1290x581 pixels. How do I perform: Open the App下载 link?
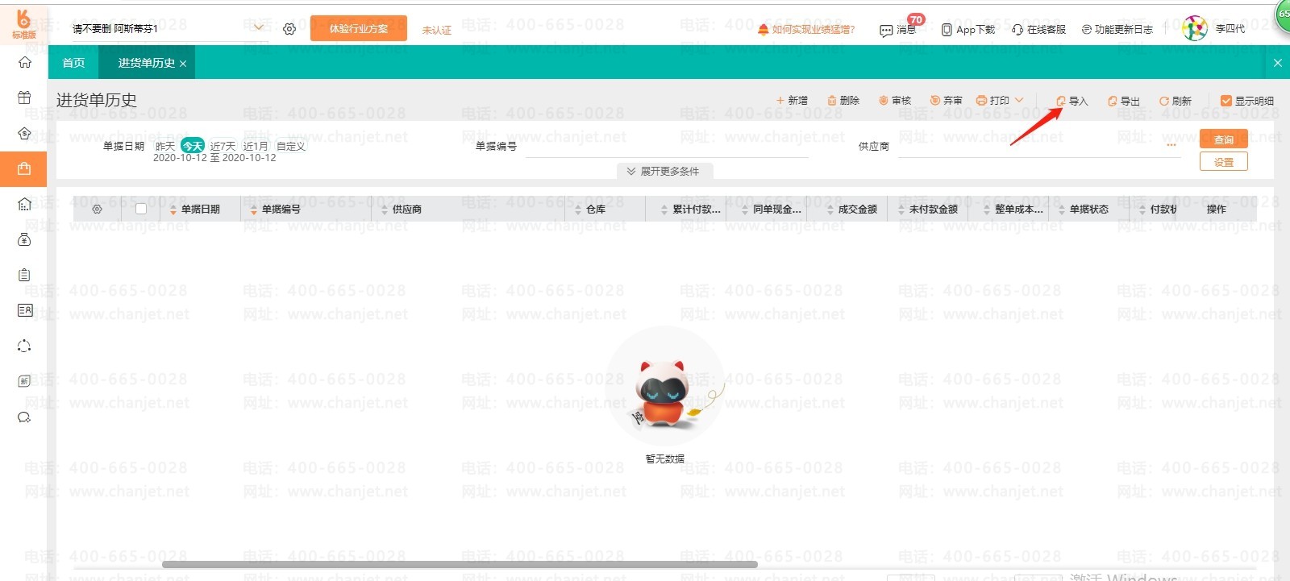click(x=968, y=30)
